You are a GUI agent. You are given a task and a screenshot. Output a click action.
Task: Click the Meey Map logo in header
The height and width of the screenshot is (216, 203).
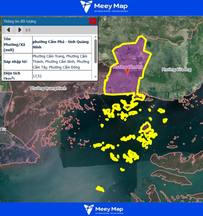click(104, 7)
